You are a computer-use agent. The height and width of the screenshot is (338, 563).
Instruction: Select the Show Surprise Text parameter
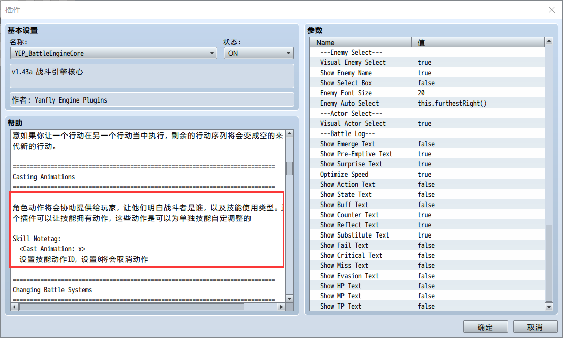[427, 164]
